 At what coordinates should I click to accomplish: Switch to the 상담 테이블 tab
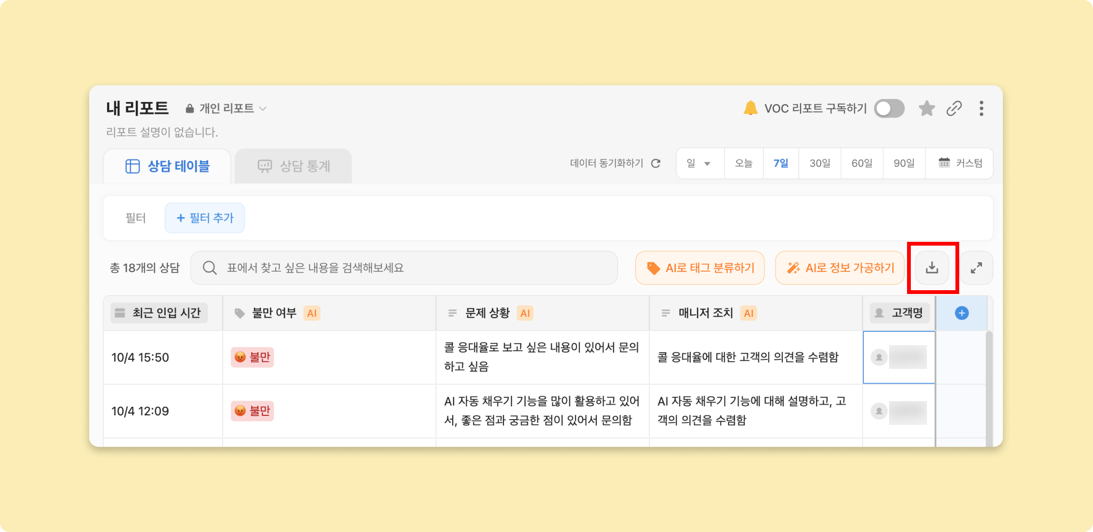(x=167, y=166)
